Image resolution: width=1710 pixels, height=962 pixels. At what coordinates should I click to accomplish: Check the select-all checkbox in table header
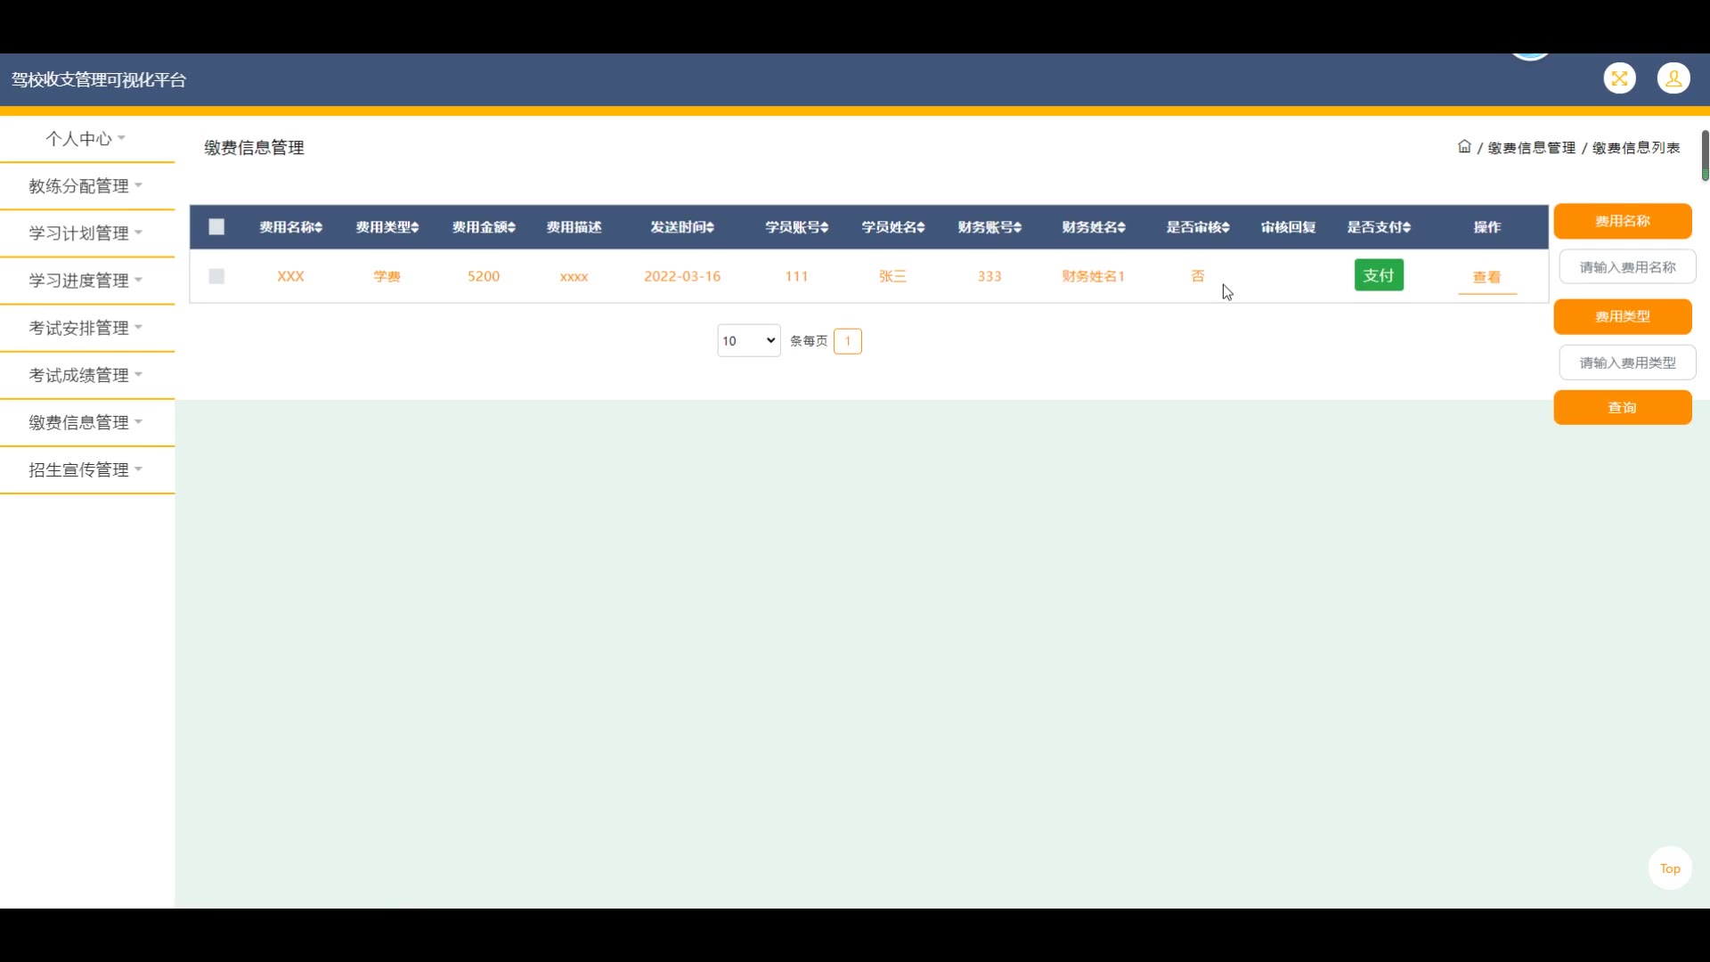216,227
